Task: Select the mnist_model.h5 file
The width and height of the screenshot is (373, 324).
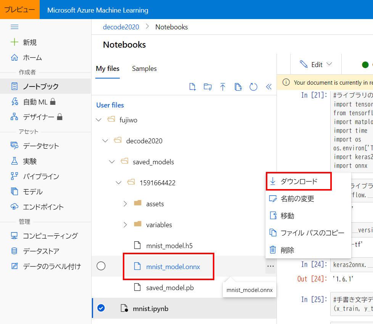Action: (x=169, y=245)
